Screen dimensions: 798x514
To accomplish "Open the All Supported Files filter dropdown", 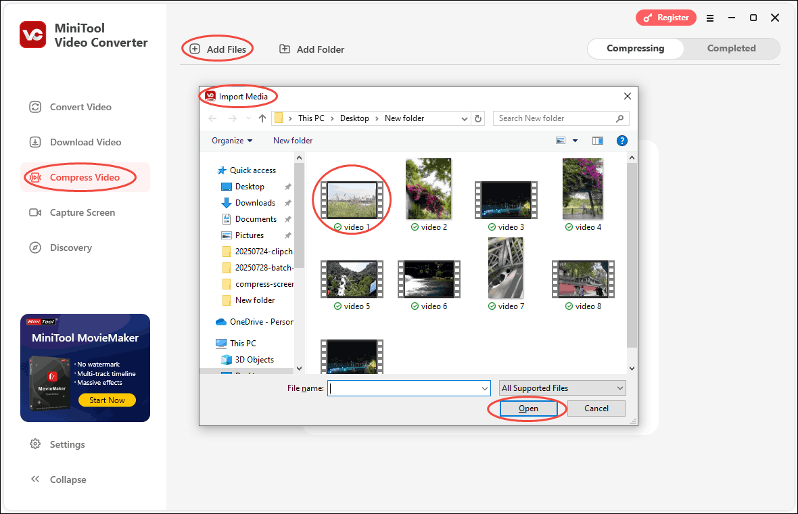I will pos(563,388).
